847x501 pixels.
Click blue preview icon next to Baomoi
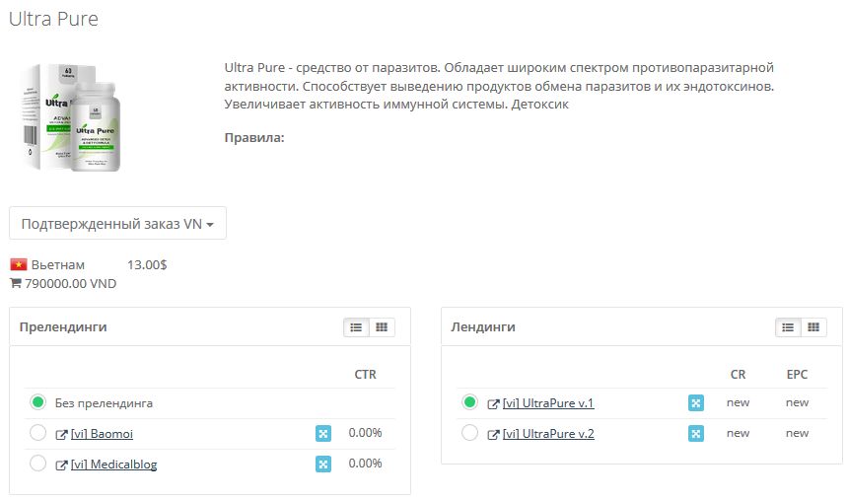click(x=323, y=433)
